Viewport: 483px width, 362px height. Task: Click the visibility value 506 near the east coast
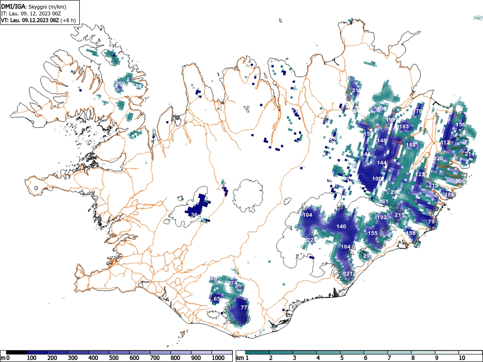pyautogui.click(x=460, y=181)
